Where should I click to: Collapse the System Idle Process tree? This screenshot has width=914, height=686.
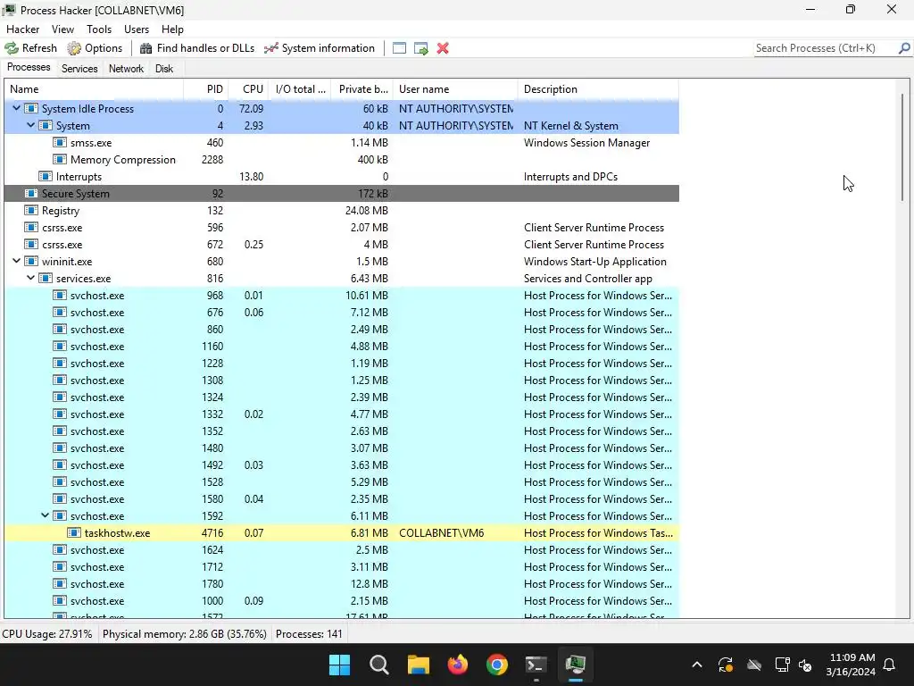click(x=16, y=108)
